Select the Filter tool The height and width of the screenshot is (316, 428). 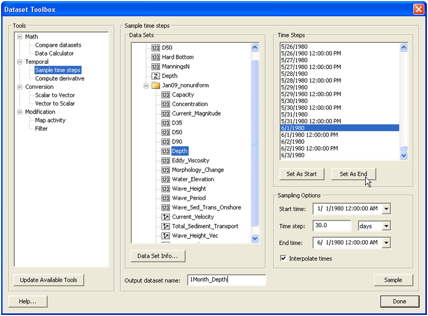click(x=41, y=129)
